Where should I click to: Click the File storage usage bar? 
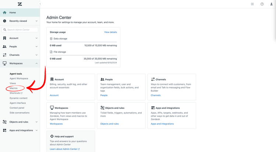coord(83,55)
